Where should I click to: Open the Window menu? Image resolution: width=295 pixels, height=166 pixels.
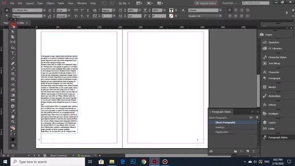82,3
